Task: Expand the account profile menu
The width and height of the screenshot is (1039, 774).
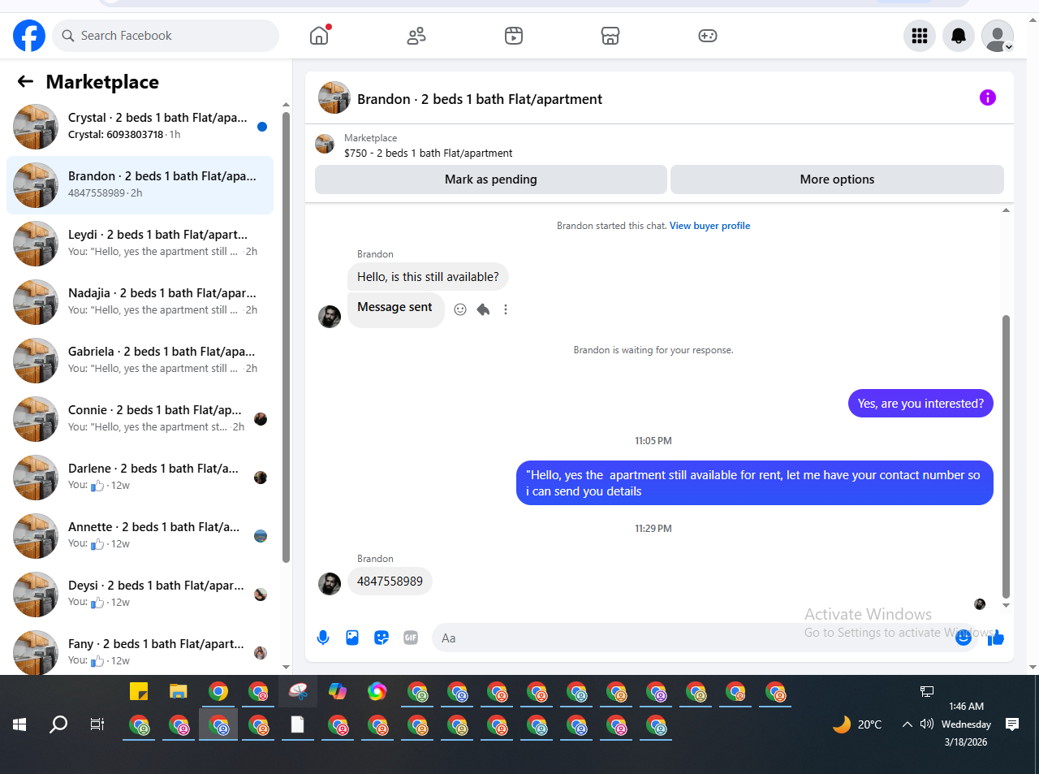Action: pyautogui.click(x=998, y=36)
